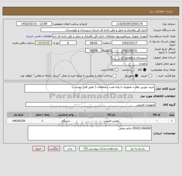Click the goods group field تجهیزات امنیتی
182x176 pixels.
coord(90,105)
